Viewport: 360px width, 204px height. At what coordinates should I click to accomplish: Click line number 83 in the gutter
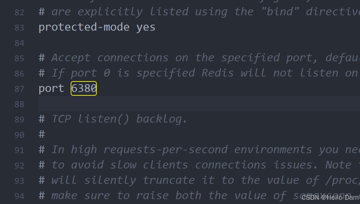[x=20, y=28]
